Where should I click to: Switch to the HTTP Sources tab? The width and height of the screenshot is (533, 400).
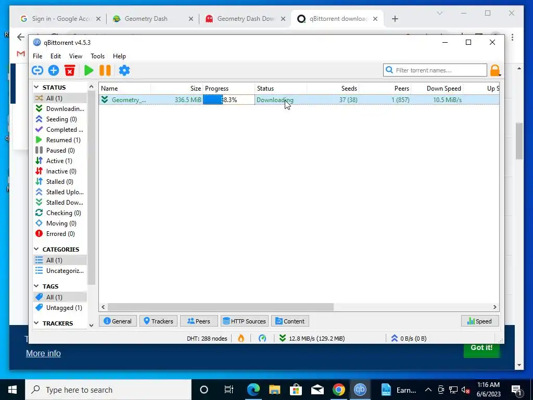pyautogui.click(x=245, y=321)
